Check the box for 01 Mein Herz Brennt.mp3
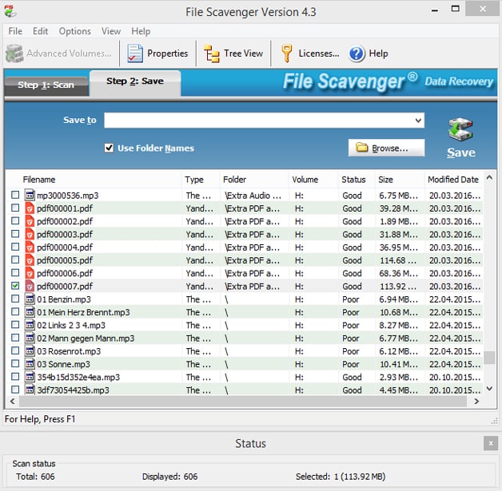The image size is (502, 491). (x=15, y=311)
